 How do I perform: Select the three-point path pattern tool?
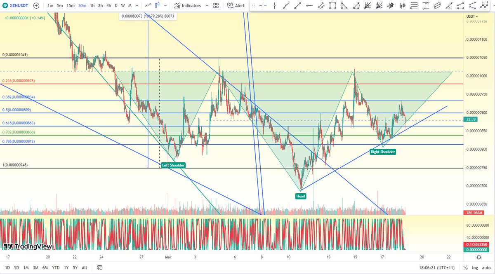coord(472,6)
